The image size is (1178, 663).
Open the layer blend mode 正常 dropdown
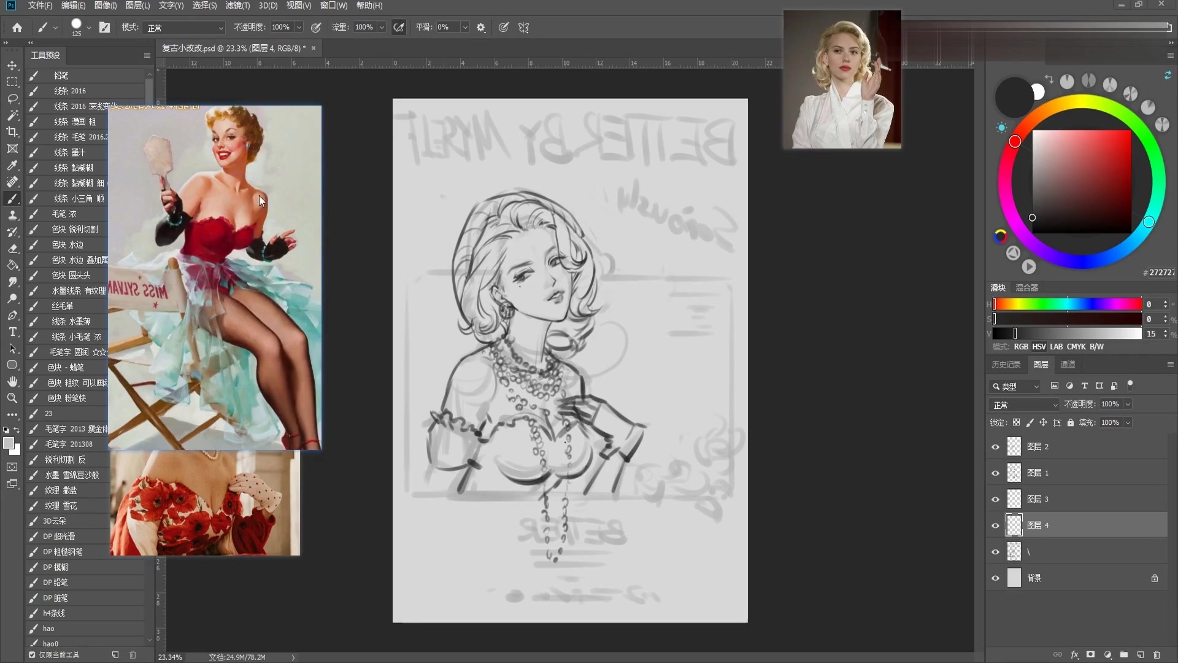1024,405
